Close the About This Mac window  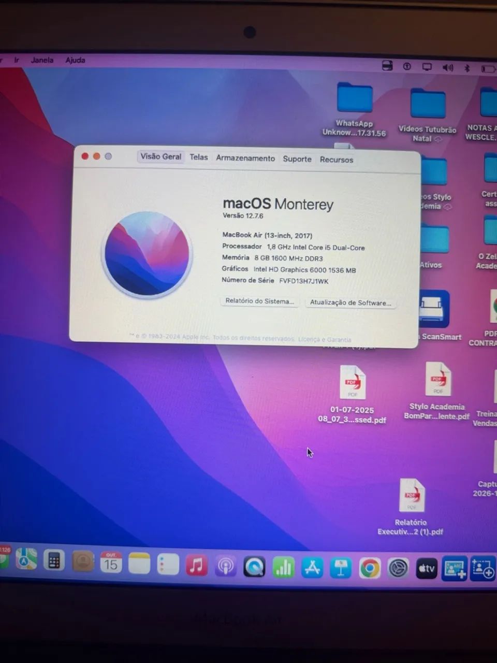85,156
